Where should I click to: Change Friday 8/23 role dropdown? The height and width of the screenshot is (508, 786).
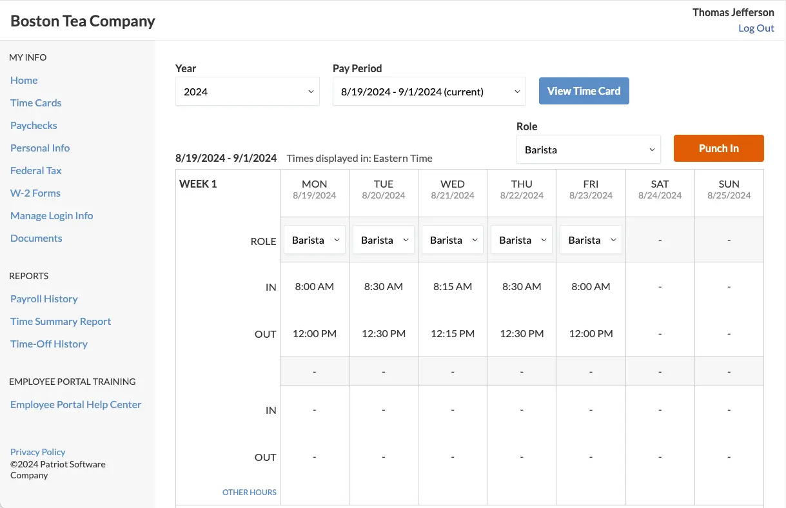tap(591, 240)
